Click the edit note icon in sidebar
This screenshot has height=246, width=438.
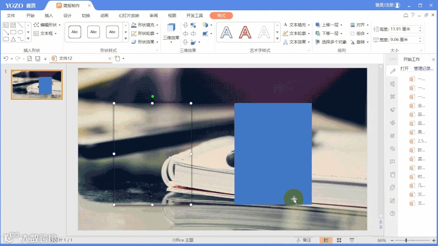coord(393,201)
